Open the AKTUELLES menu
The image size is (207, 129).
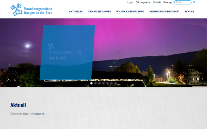[76, 12]
